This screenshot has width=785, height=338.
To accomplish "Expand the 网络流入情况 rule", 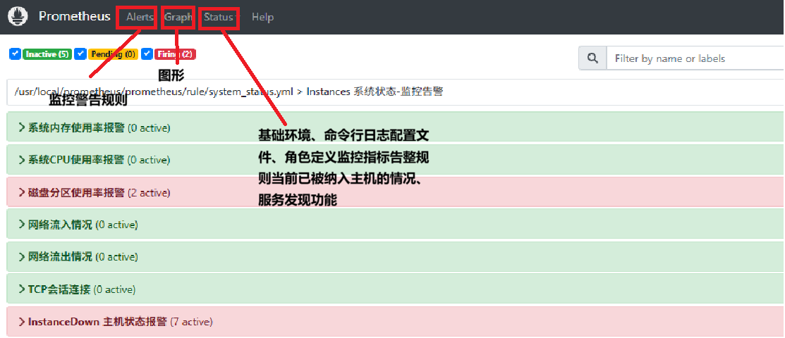I will pos(396,225).
